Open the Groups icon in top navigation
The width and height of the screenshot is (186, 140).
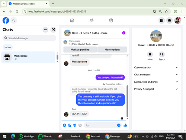[x=111, y=21]
